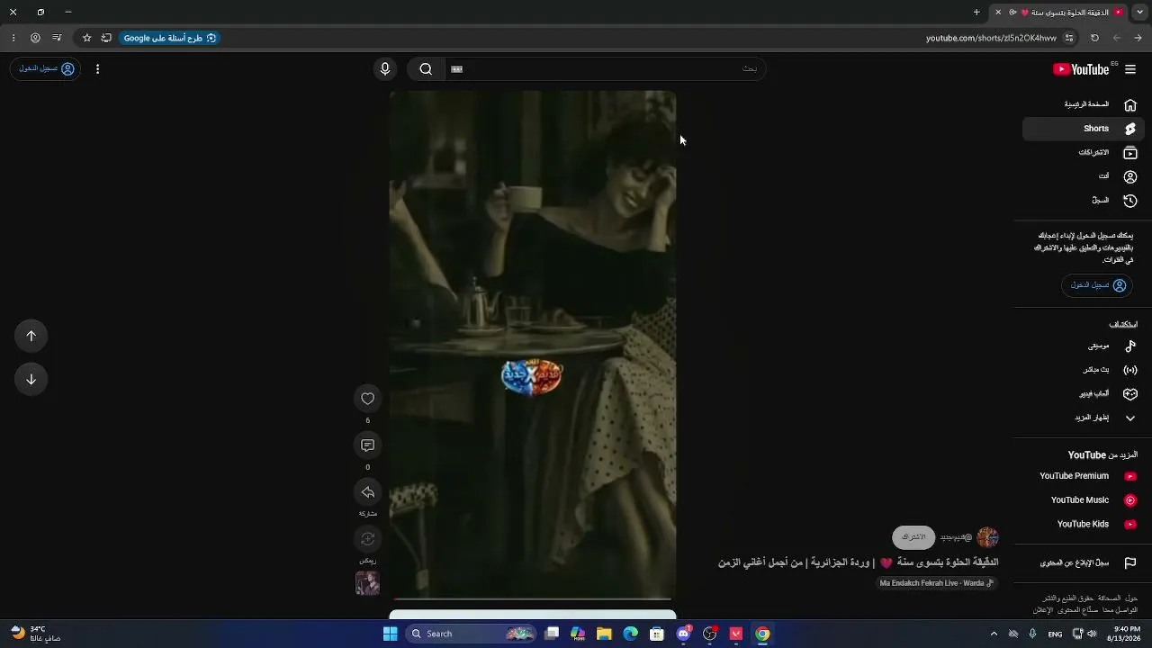View site information for youtube.com
The height and width of the screenshot is (648, 1152).
pyautogui.click(x=1069, y=38)
